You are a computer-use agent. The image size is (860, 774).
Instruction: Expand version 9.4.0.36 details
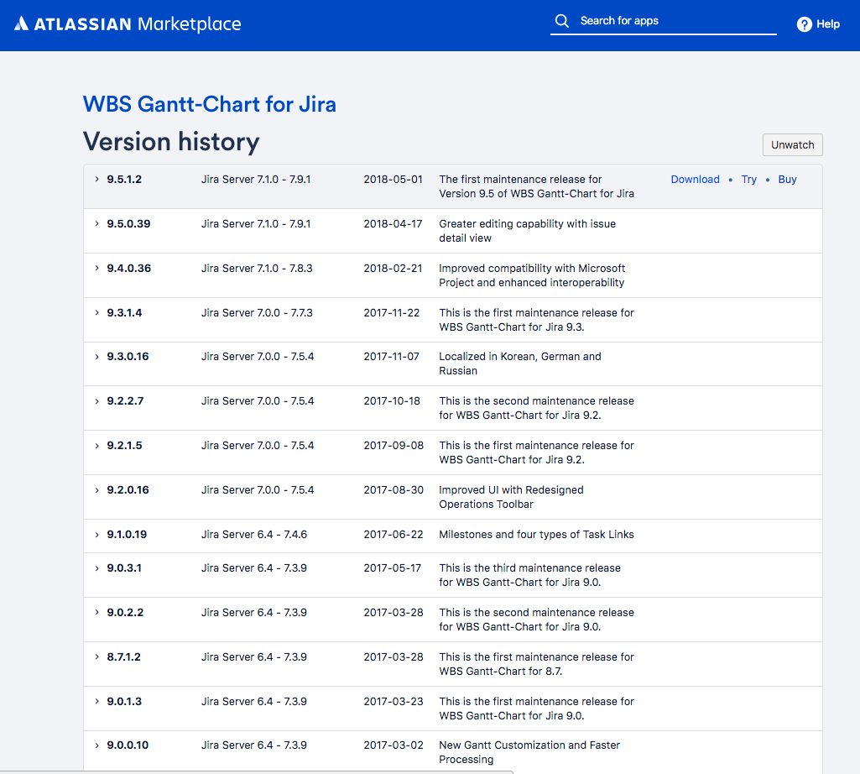click(97, 269)
